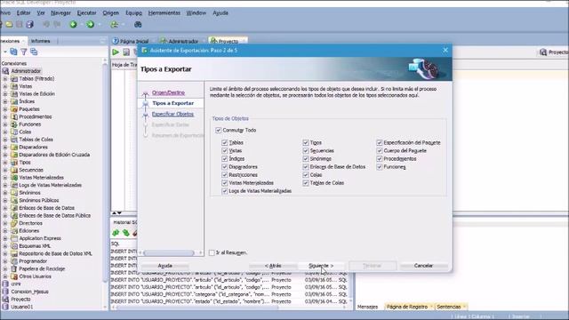Click the green Back navigation arrow
The height and width of the screenshot is (320, 569).
click(x=73, y=25)
